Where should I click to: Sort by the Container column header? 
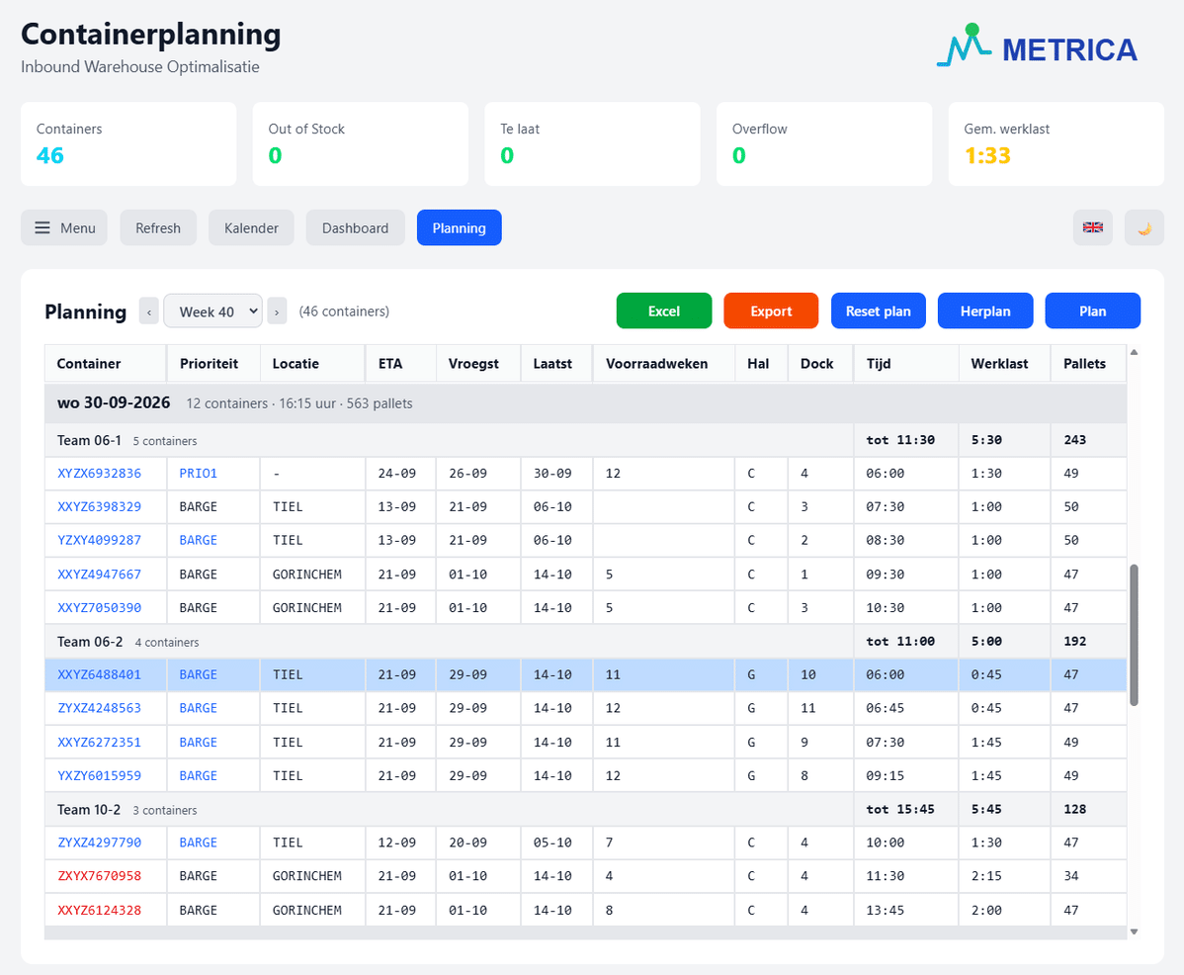tap(105, 363)
